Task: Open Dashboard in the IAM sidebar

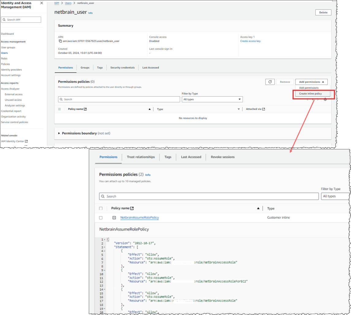Action: point(7,34)
